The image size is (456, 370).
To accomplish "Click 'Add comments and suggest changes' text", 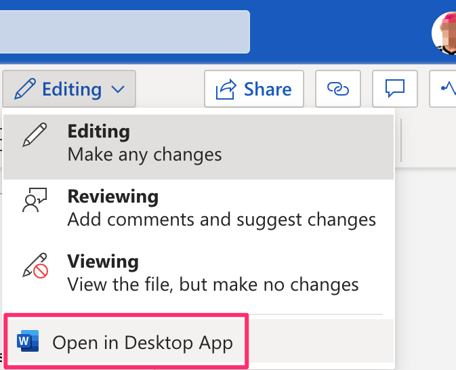I will click(221, 220).
